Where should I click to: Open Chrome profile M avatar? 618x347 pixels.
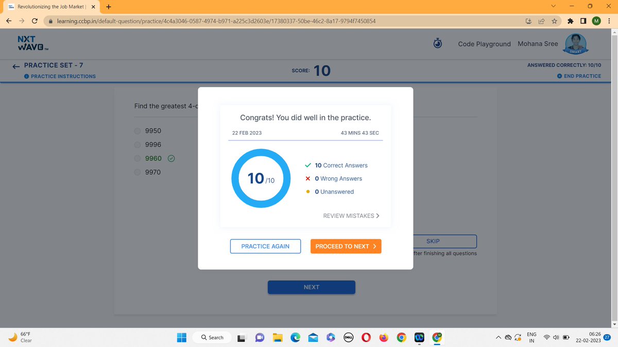[596, 22]
